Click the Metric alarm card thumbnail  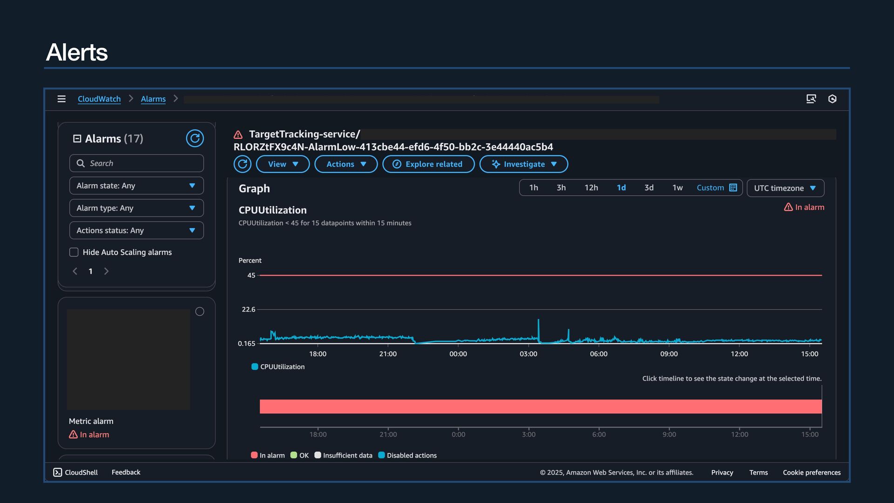(129, 360)
